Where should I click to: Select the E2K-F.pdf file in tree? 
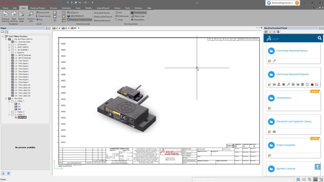pyautogui.click(x=22, y=117)
